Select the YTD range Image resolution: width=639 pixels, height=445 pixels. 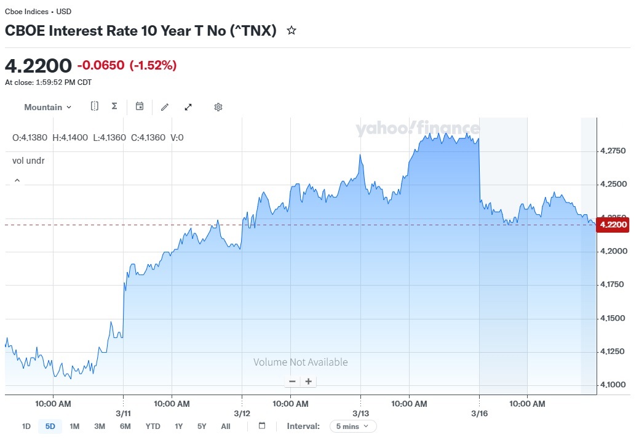point(153,426)
